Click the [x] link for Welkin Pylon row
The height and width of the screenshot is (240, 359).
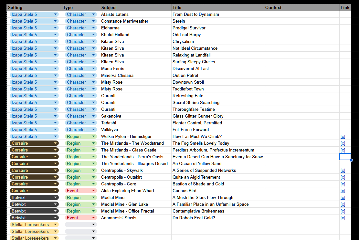pos(343,137)
